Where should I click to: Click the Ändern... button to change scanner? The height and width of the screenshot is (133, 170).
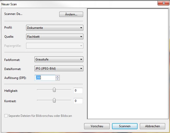click(71, 14)
